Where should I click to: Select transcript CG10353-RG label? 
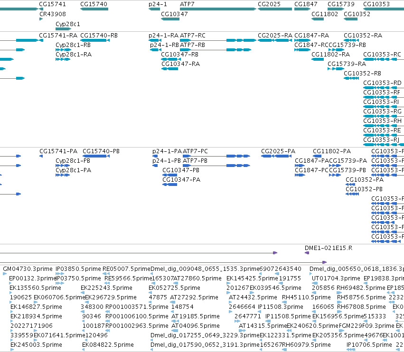click(382, 111)
